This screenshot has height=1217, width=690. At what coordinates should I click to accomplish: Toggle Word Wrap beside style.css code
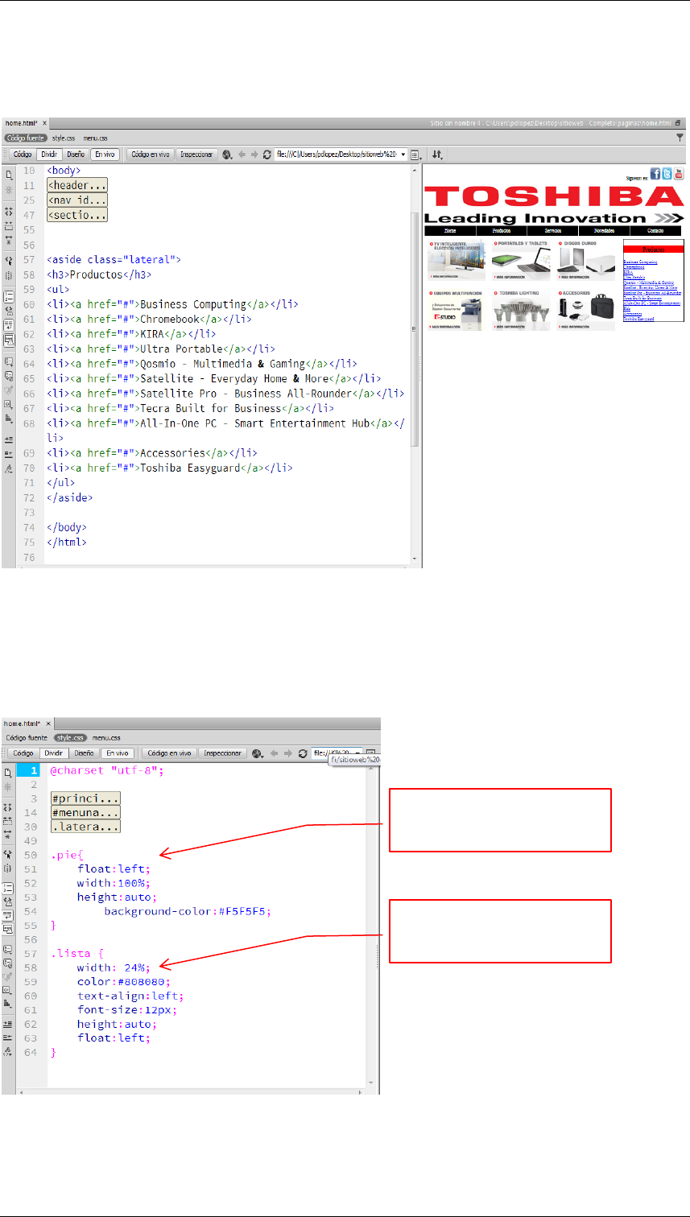(x=7, y=916)
